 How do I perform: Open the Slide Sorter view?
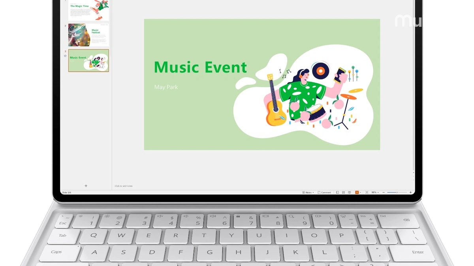(343, 192)
